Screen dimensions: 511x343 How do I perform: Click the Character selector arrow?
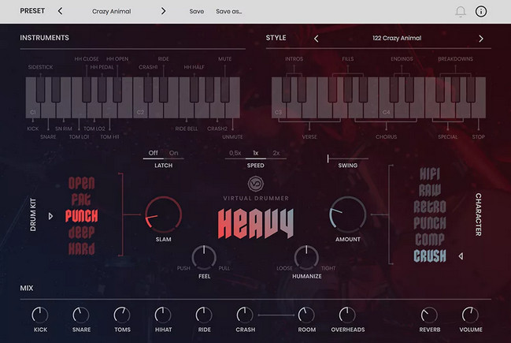pyautogui.click(x=461, y=256)
